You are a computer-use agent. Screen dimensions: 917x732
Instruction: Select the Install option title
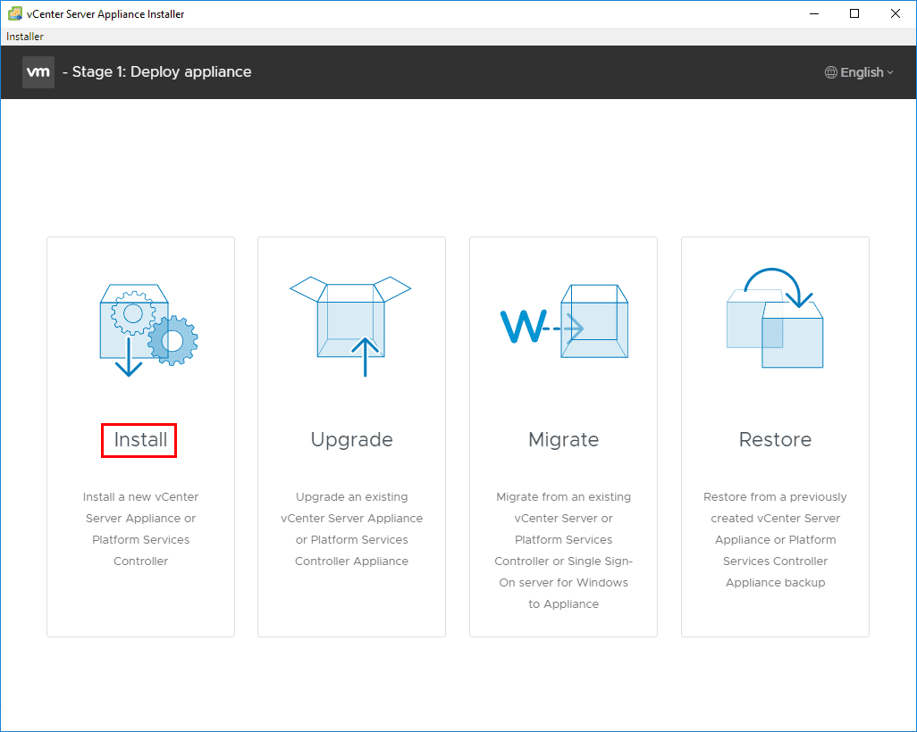[x=140, y=440]
